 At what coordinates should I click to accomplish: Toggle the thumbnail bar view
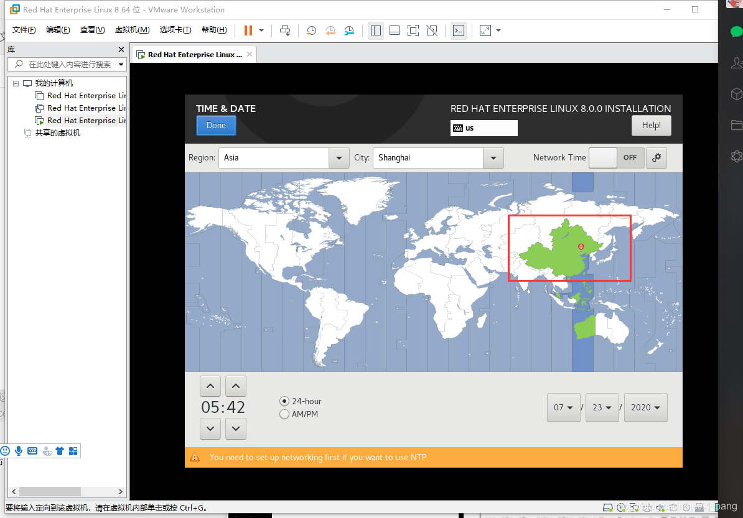pos(395,30)
